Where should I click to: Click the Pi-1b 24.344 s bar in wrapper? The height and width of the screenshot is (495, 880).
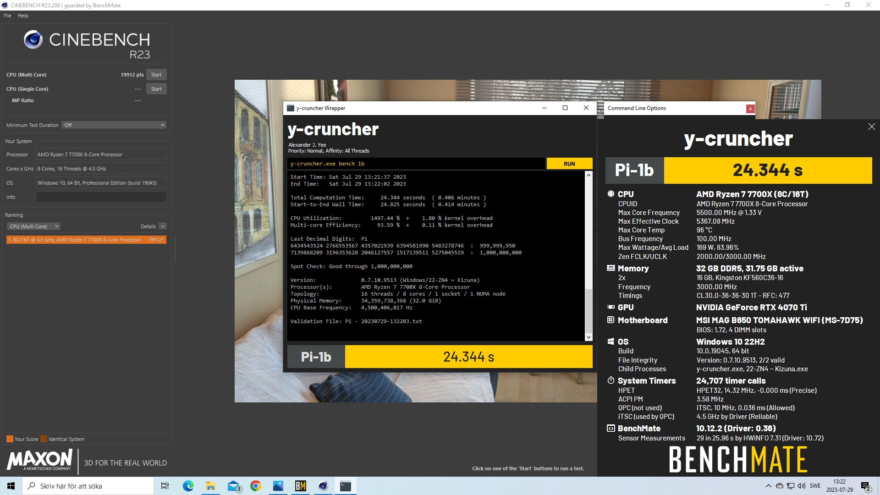440,357
